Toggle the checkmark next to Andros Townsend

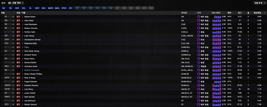click(x=2, y=70)
